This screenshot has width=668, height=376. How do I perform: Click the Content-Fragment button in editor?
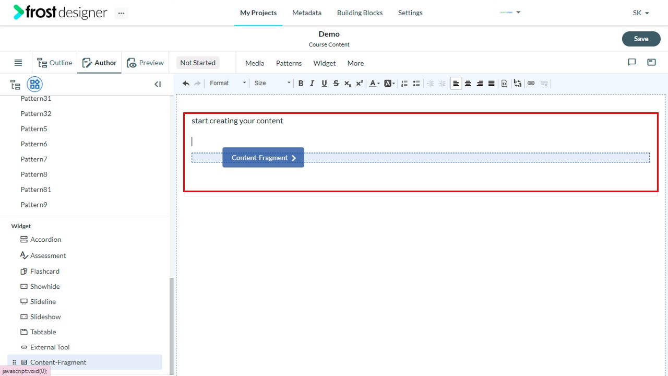click(x=263, y=158)
